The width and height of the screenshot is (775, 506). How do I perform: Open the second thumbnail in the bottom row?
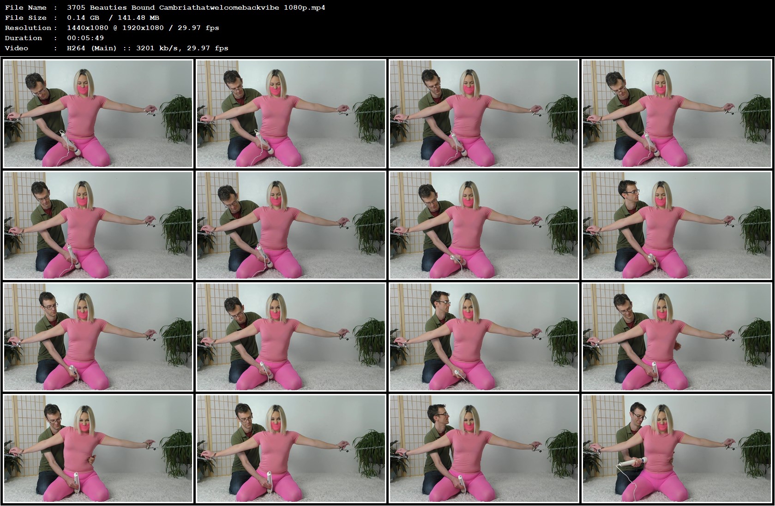[291, 448]
